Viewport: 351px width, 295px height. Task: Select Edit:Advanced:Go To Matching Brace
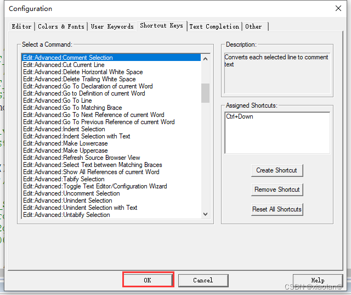click(x=111, y=108)
